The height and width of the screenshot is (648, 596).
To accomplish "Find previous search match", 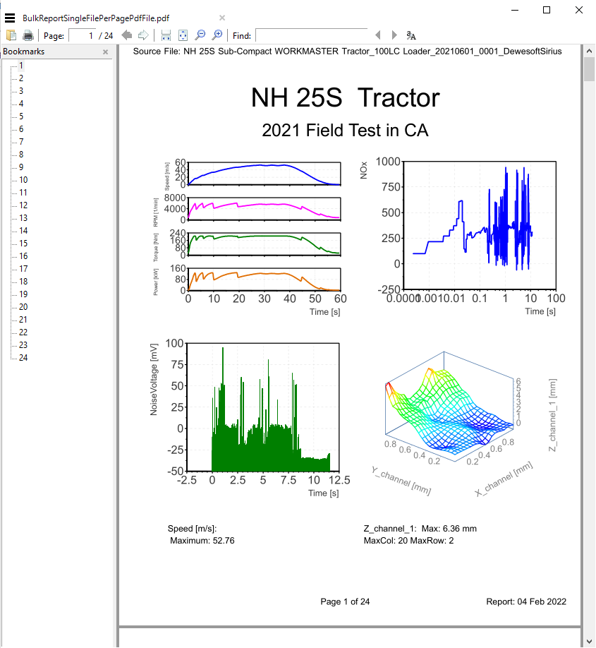I will click(x=378, y=35).
